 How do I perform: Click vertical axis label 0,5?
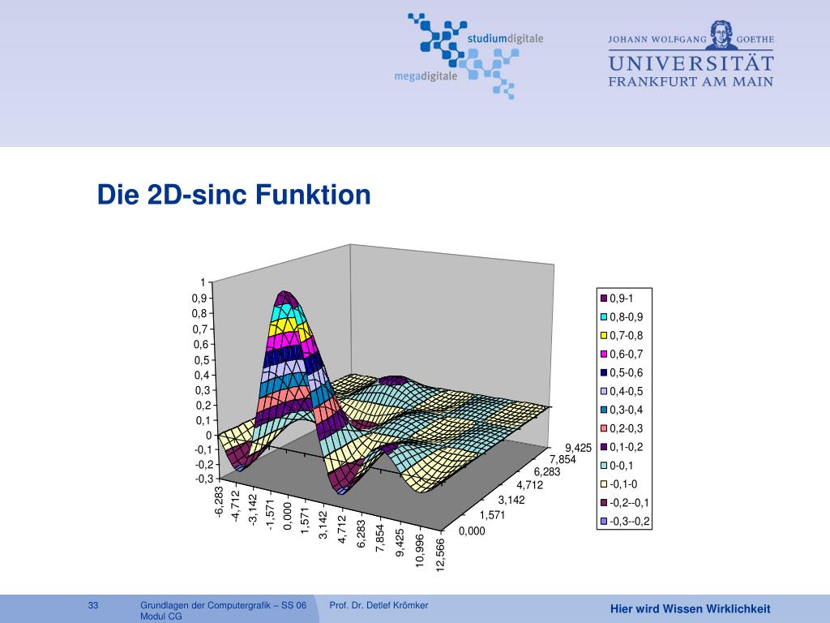tap(201, 360)
